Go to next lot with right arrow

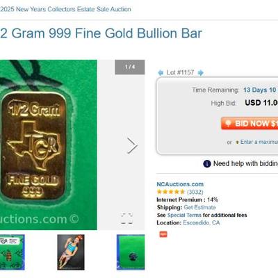[x=200, y=73]
